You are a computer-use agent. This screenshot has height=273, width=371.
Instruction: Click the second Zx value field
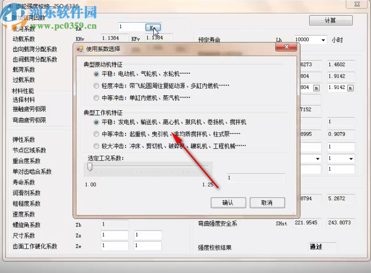click(x=148, y=235)
